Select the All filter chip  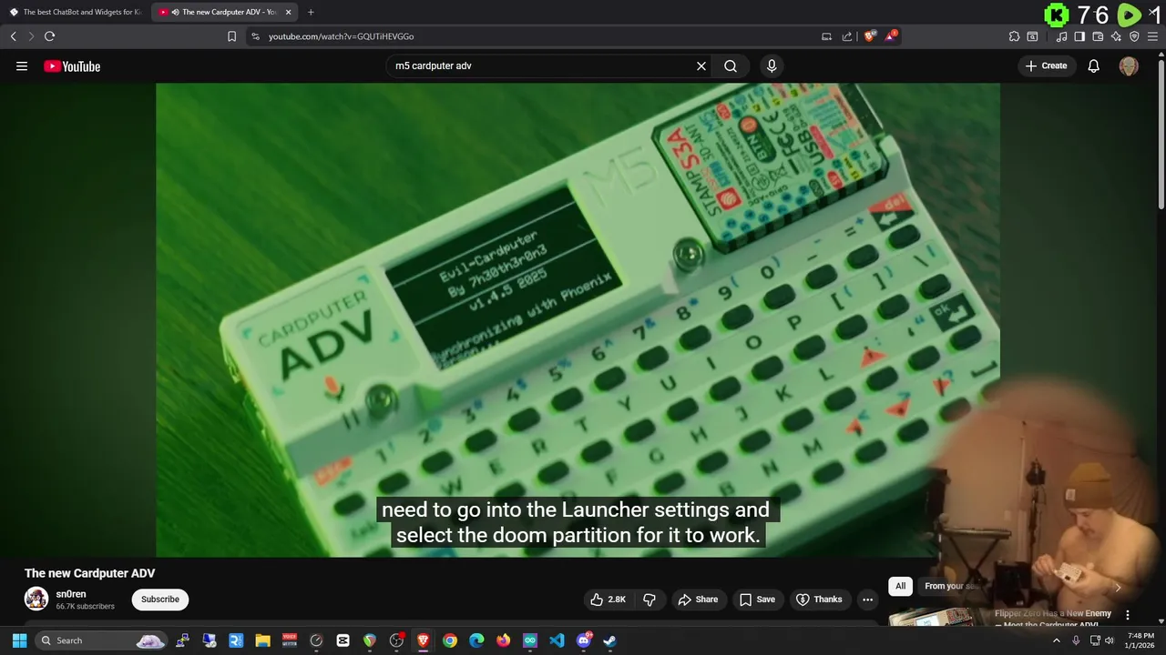[x=900, y=586]
